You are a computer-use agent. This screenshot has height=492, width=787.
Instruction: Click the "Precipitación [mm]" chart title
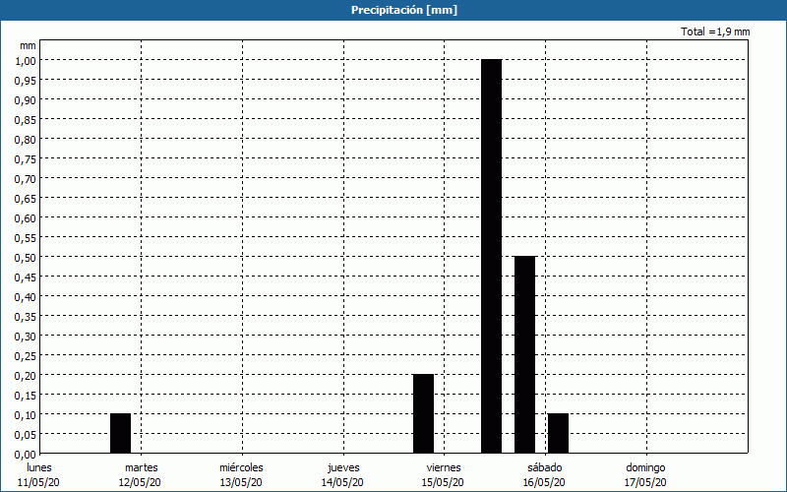tap(404, 10)
